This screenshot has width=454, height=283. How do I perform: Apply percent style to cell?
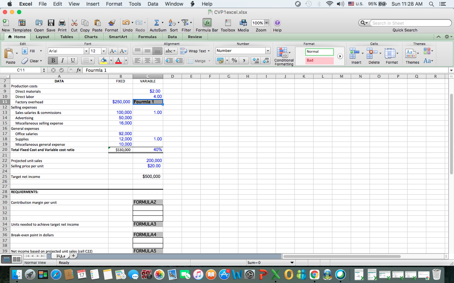coord(234,60)
